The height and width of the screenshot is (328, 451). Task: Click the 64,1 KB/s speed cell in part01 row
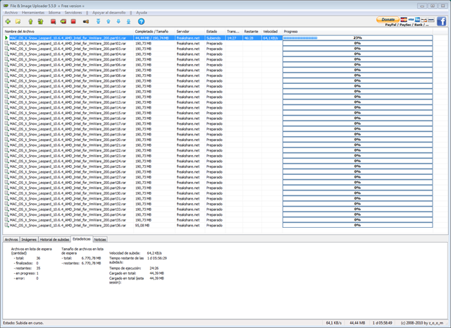click(271, 37)
